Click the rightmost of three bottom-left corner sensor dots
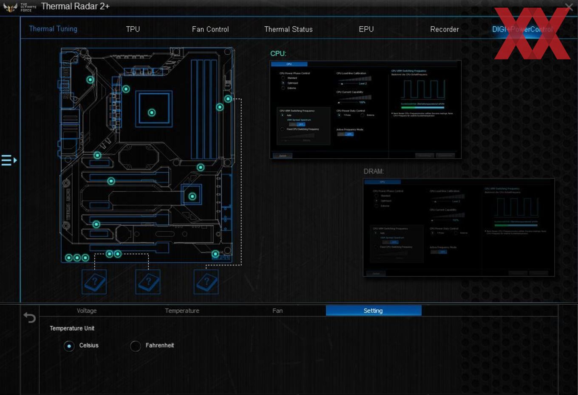This screenshot has height=395, width=578. (85, 258)
